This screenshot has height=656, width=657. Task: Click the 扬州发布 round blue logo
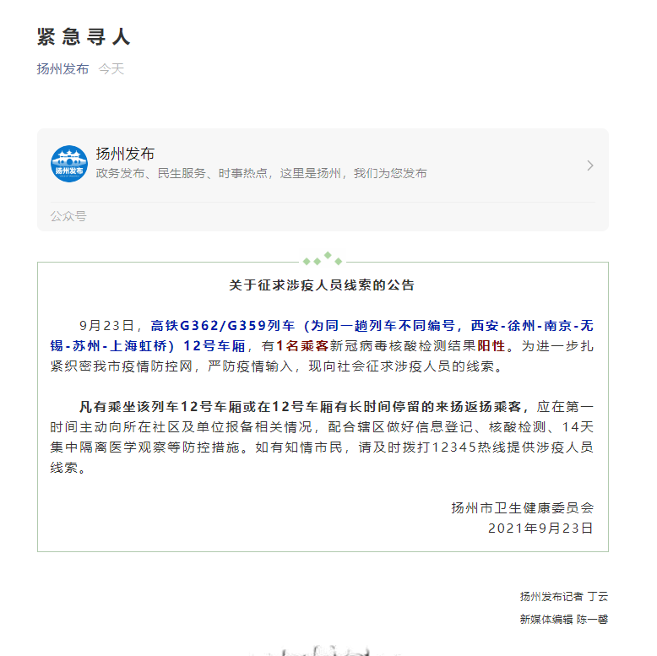[x=69, y=164]
